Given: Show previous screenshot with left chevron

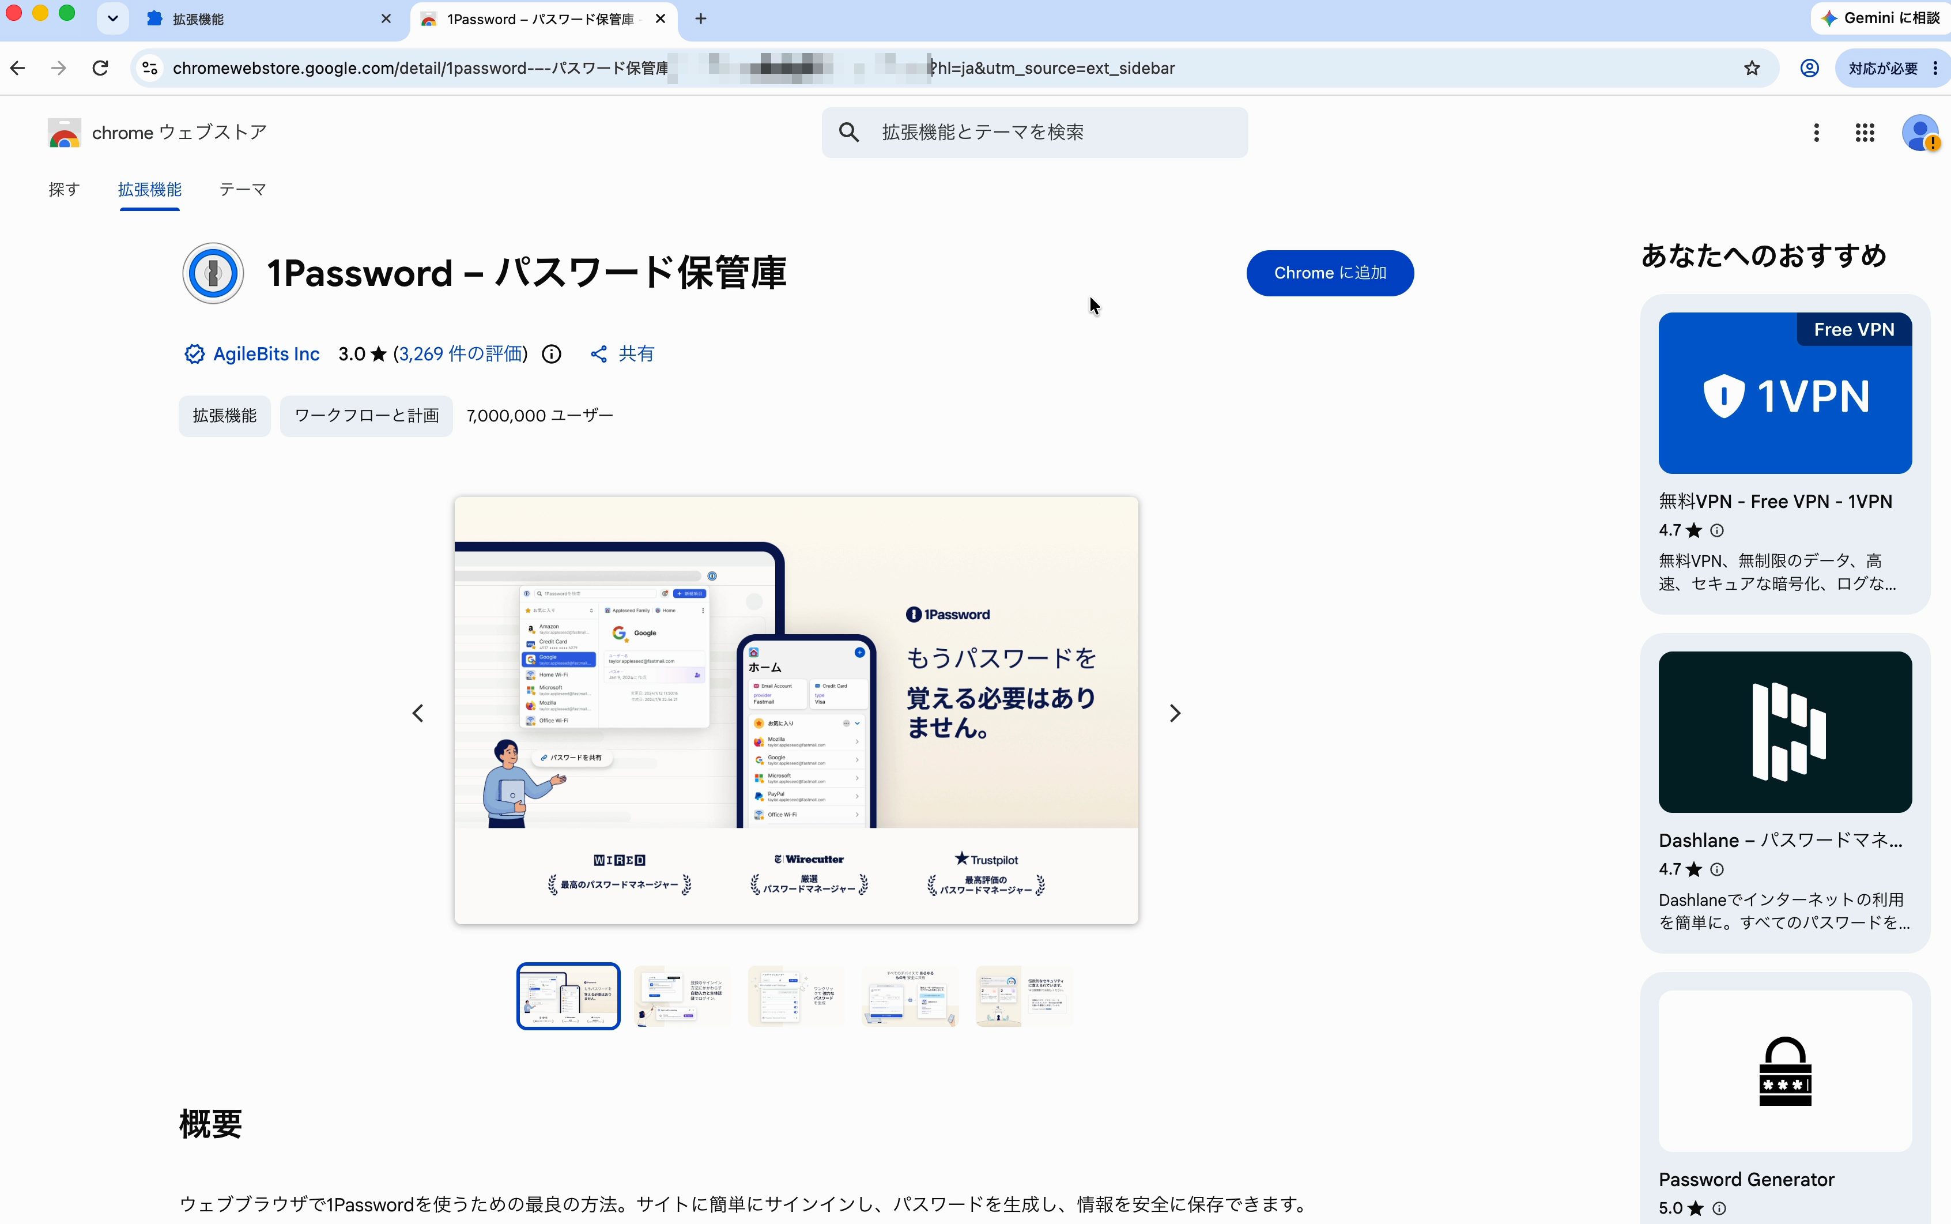Looking at the screenshot, I should coord(417,713).
